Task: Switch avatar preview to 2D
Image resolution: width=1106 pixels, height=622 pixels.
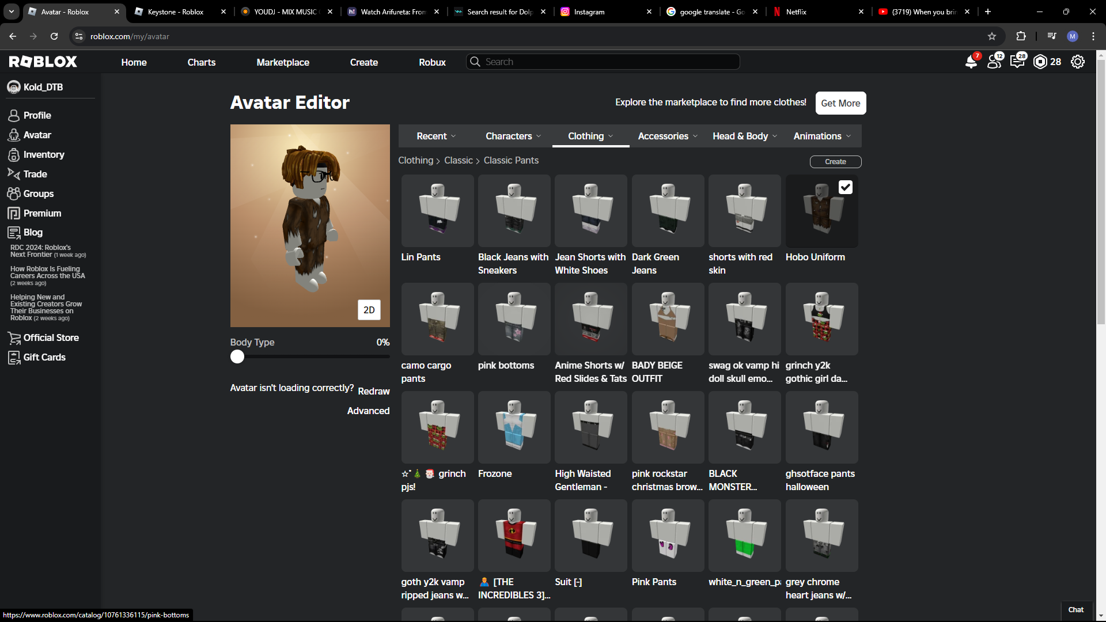Action: point(369,310)
